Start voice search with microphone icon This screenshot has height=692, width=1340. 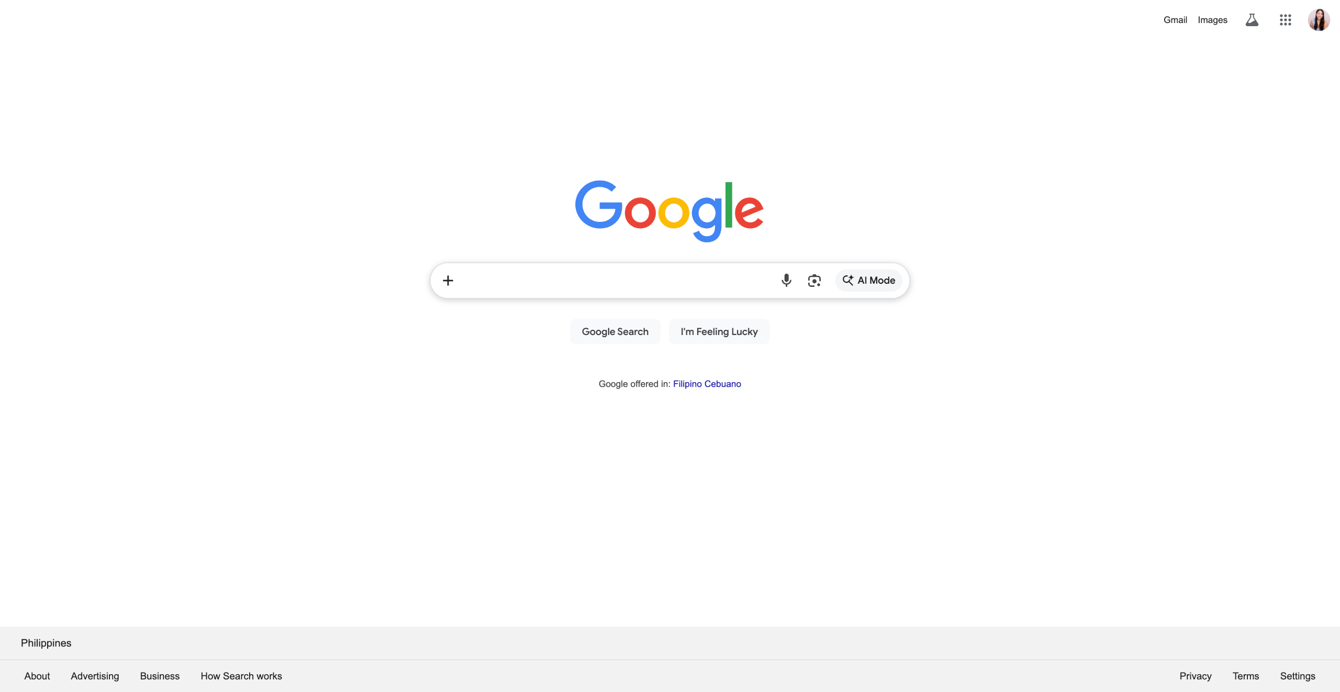click(x=786, y=281)
